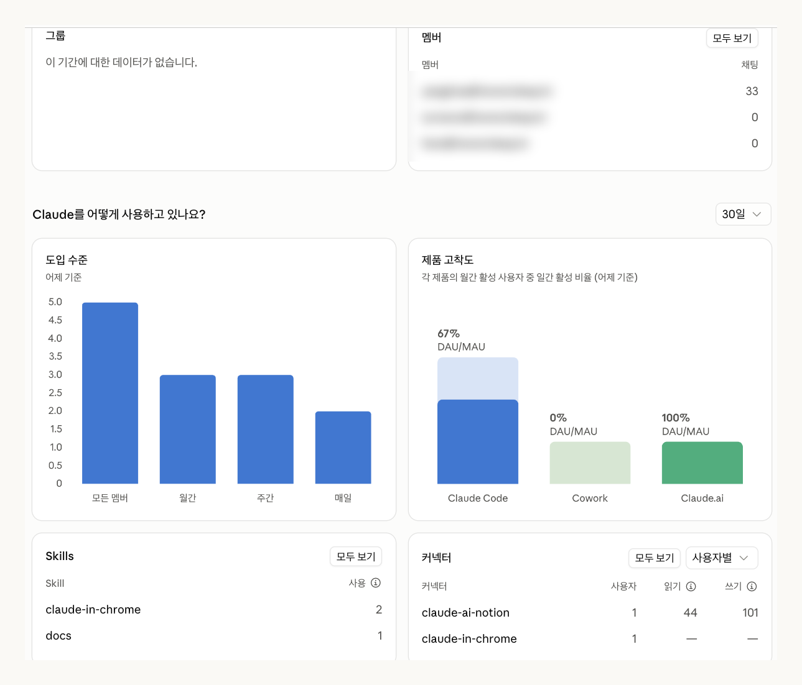The image size is (802, 685).
Task: Click the info icon next to 쓰기 column
Action: (x=752, y=586)
